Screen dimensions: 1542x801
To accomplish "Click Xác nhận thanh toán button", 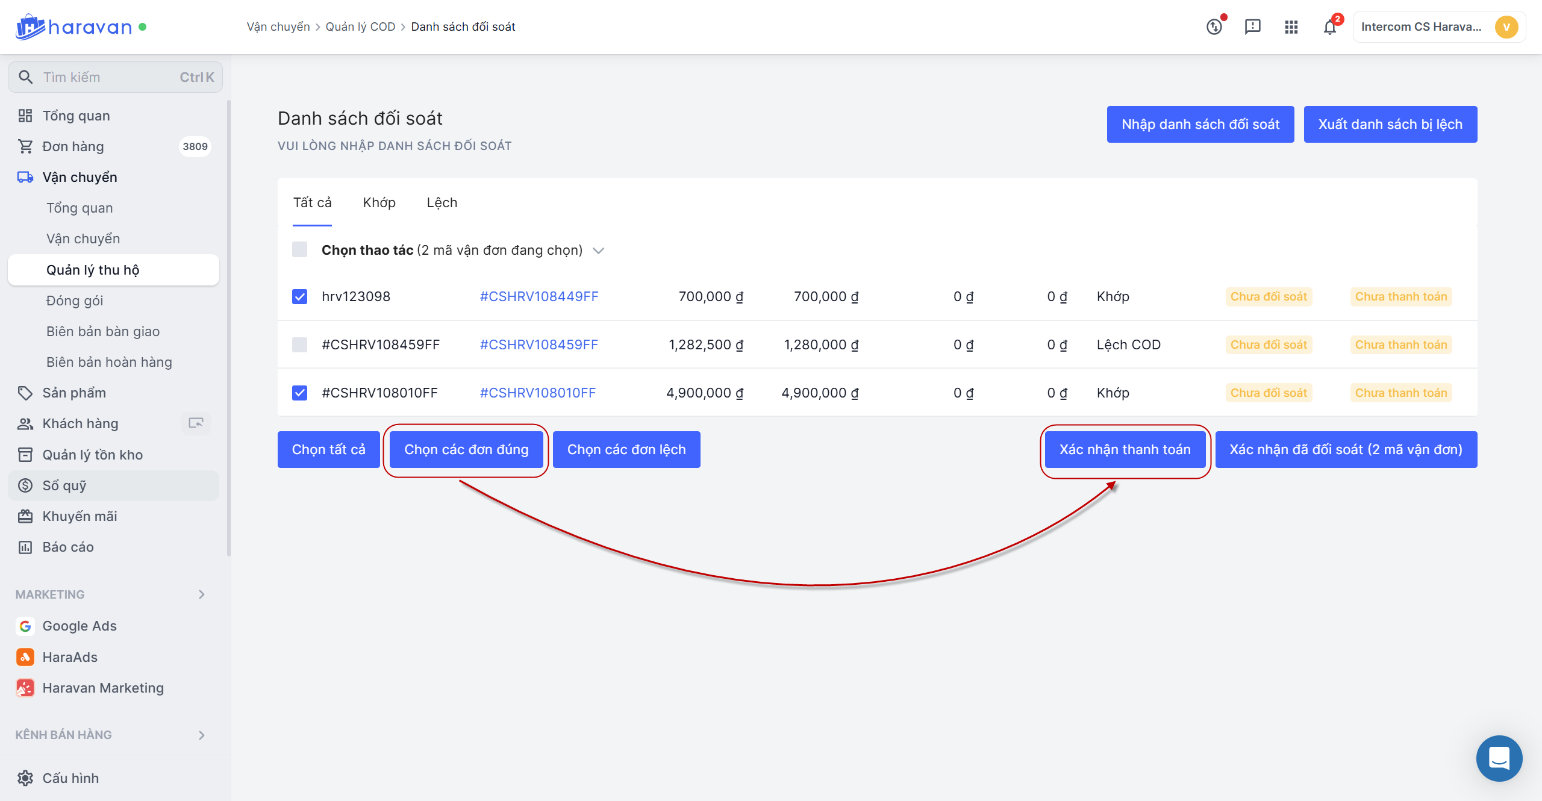I will coord(1125,449).
